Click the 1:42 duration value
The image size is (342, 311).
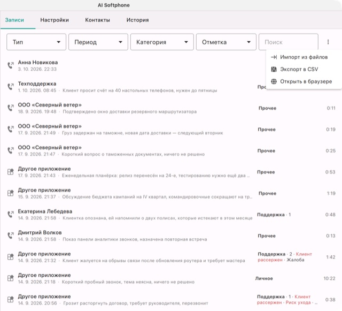click(331, 257)
